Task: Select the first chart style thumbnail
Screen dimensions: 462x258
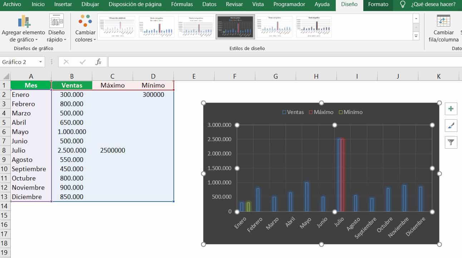Action: tap(117, 27)
